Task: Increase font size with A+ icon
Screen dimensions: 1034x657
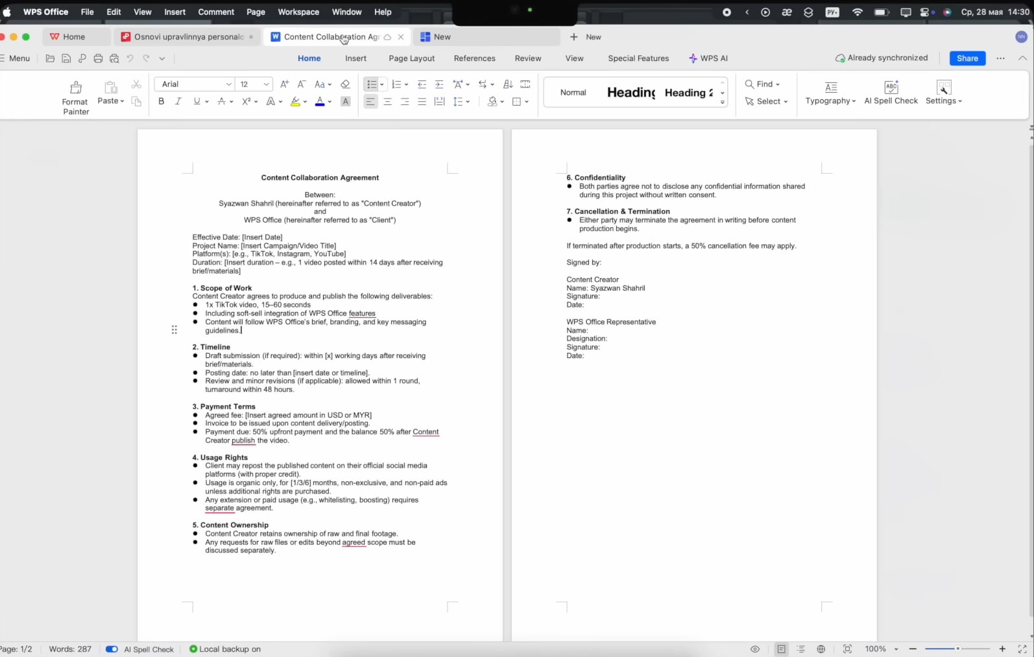Action: [285, 84]
